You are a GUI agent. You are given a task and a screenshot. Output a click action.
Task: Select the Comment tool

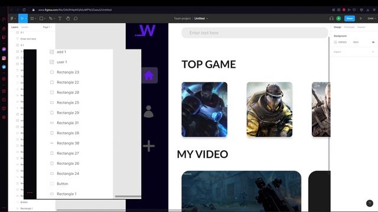pos(76,18)
